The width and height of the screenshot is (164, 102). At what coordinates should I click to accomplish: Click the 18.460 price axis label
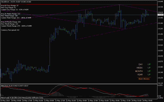click(160, 67)
